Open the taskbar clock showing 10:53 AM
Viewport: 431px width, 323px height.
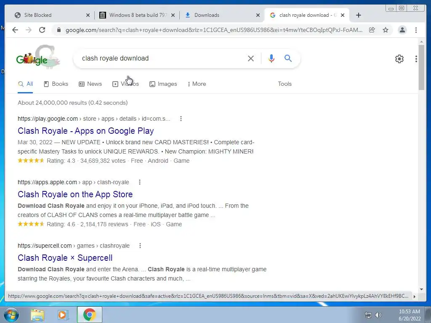410,315
